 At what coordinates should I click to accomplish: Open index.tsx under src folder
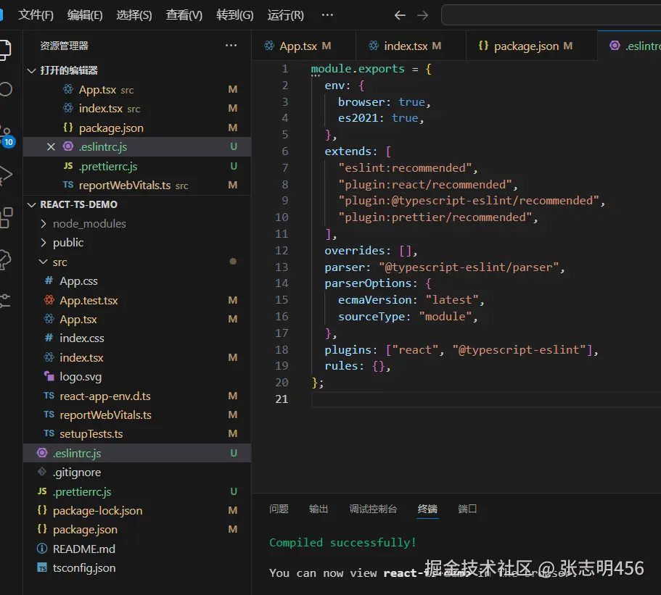pyautogui.click(x=137, y=357)
